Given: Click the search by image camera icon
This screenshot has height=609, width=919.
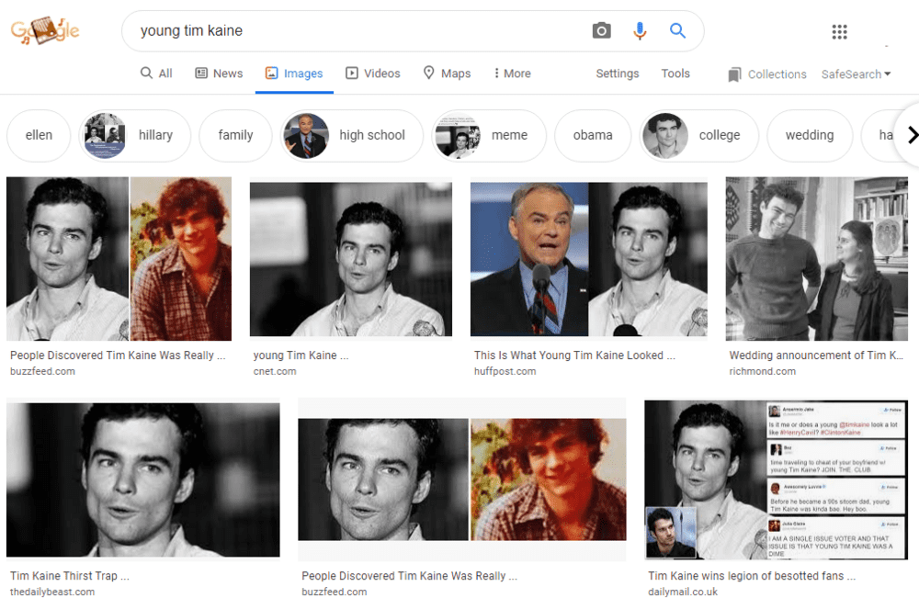Looking at the screenshot, I should pyautogui.click(x=601, y=31).
